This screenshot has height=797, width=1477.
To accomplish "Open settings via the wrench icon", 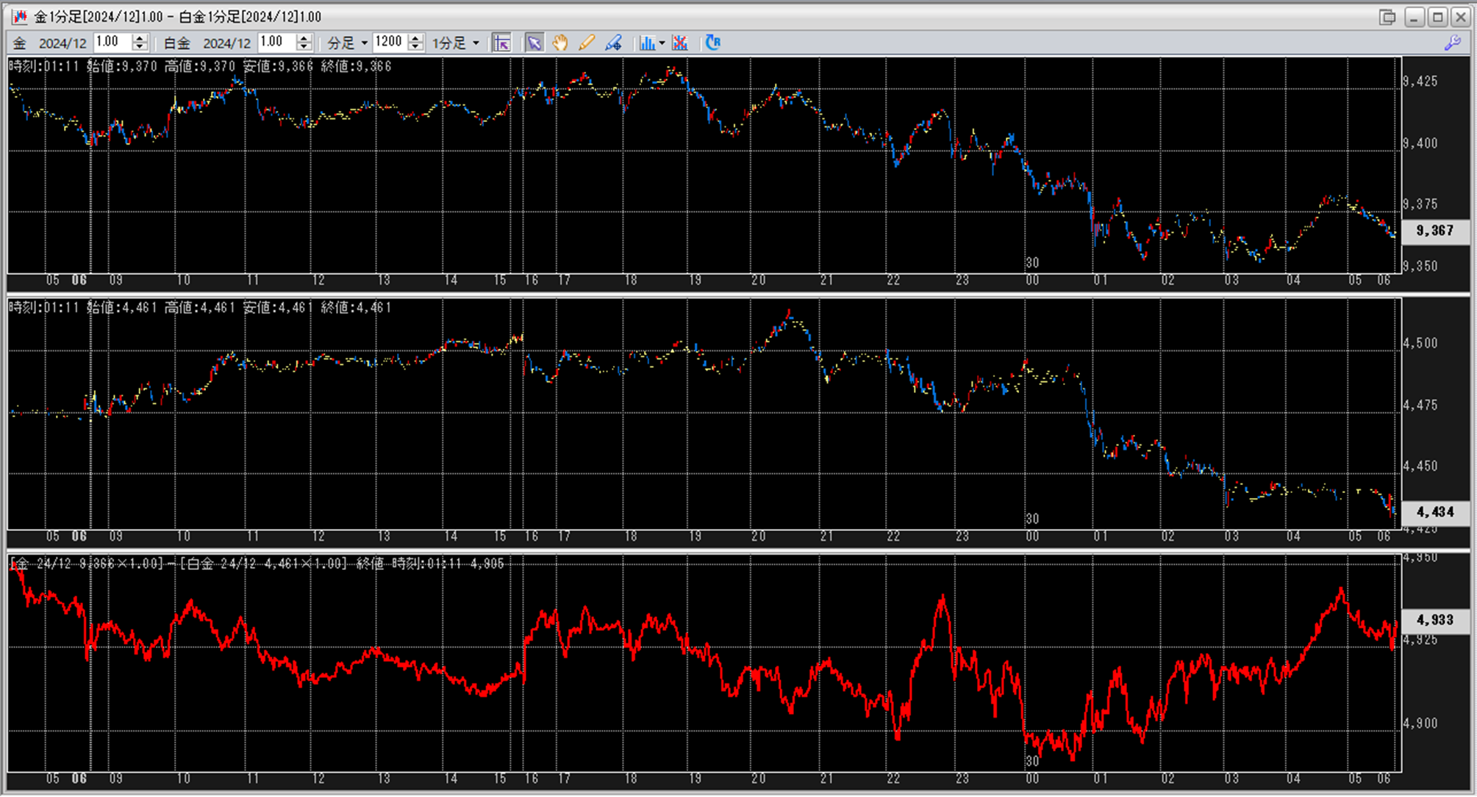I will pos(1452,43).
